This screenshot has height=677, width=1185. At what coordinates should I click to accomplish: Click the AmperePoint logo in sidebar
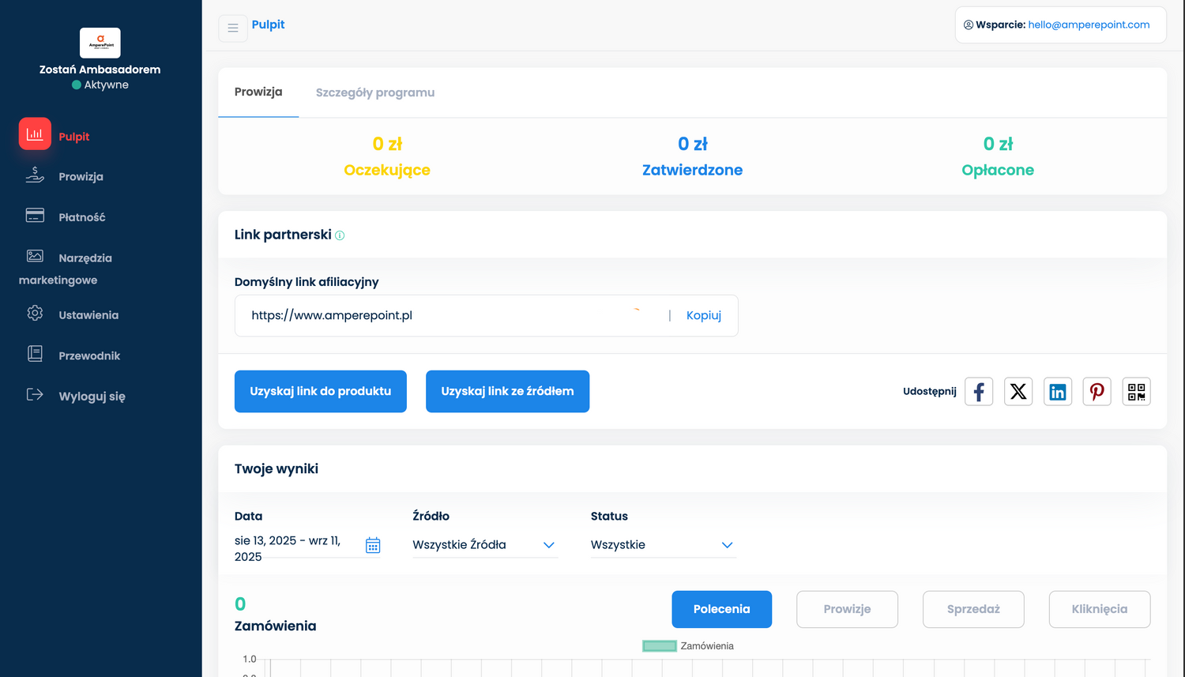(100, 43)
